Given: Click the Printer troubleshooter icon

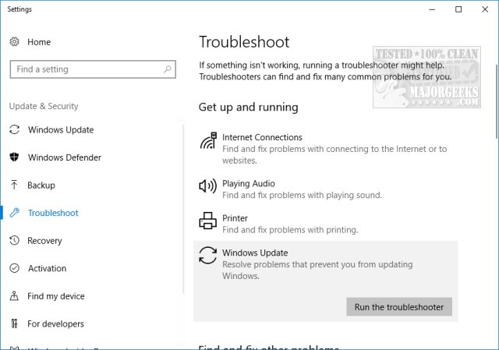Looking at the screenshot, I should (208, 221).
